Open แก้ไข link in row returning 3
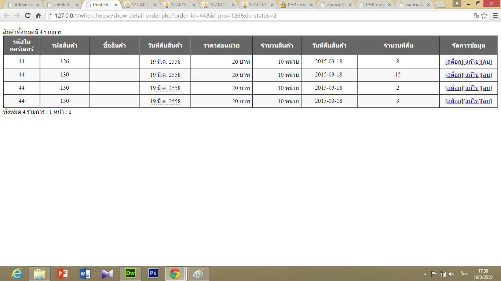Screen dimensions: 501x281 472,101
